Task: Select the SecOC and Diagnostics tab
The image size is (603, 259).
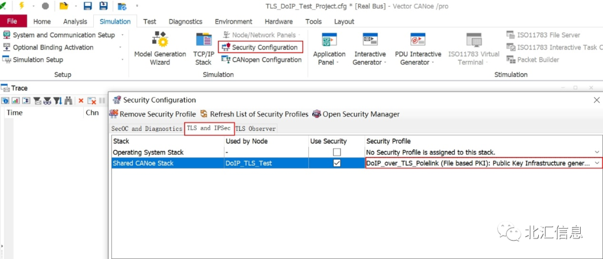Action: coord(146,129)
